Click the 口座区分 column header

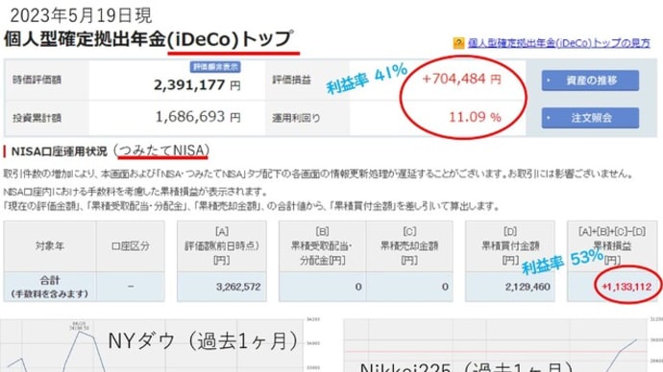click(131, 246)
